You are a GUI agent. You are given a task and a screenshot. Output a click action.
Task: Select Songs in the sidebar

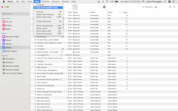coord(15,47)
